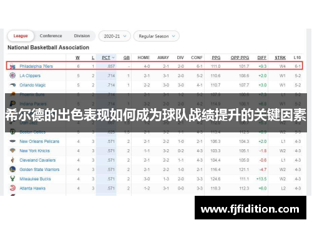Click the Knicks -1.8 DIFF value
Viewport: 312px width, 225px height.
click(263, 150)
